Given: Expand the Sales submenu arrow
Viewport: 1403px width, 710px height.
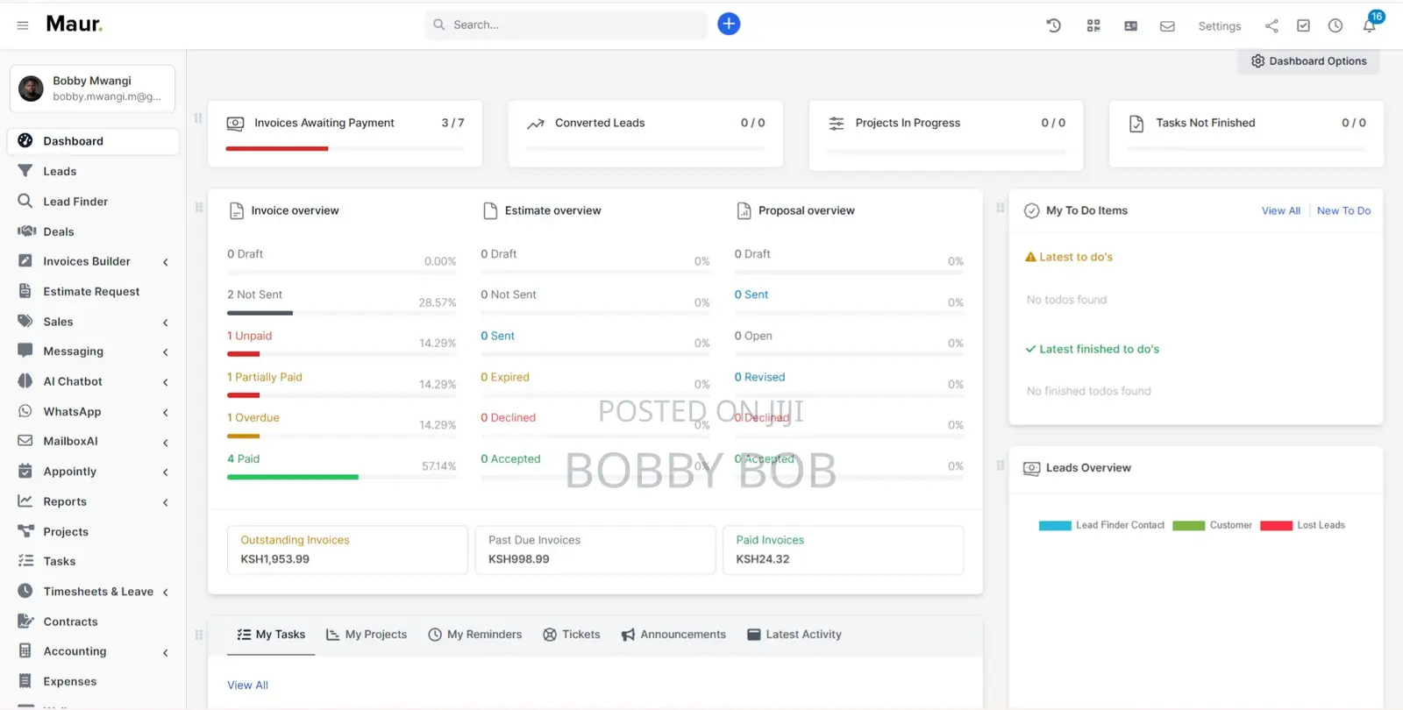Looking at the screenshot, I should [165, 323].
